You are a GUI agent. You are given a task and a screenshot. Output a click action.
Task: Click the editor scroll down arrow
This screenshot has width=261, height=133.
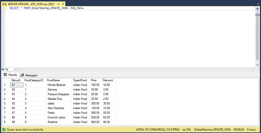coord(257,65)
